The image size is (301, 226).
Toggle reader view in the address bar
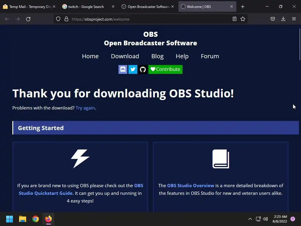234,19
